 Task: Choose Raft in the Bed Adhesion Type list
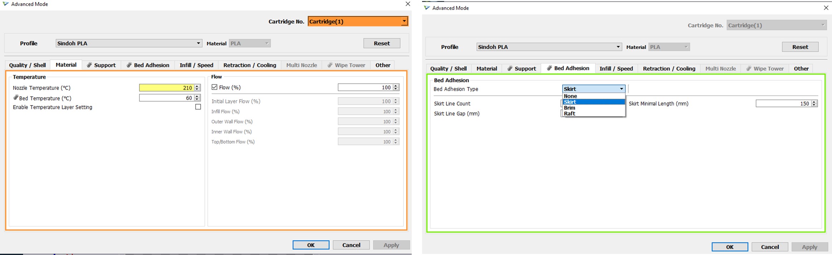tap(569, 114)
